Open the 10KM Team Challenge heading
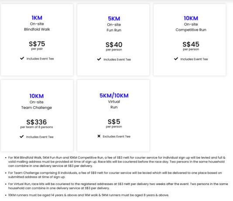 [37, 96]
